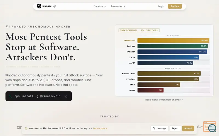
Task: Reject cookies
Action: coord(175,128)
